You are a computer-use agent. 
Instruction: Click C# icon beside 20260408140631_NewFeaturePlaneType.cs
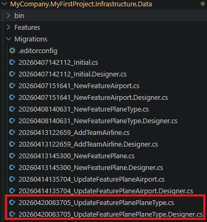[x=12, y=109]
